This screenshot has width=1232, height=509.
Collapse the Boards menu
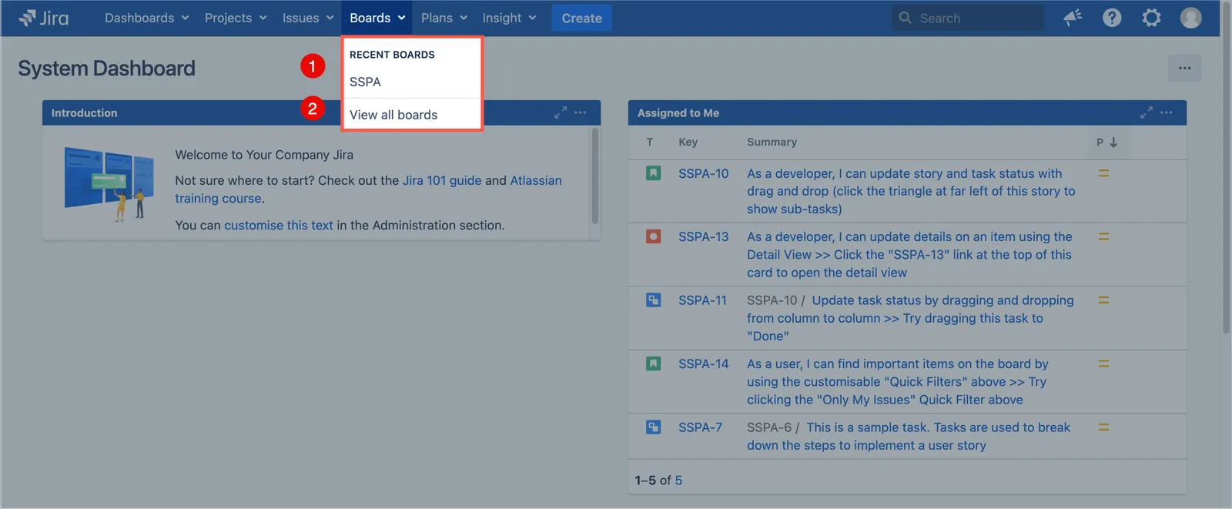pyautogui.click(x=377, y=18)
